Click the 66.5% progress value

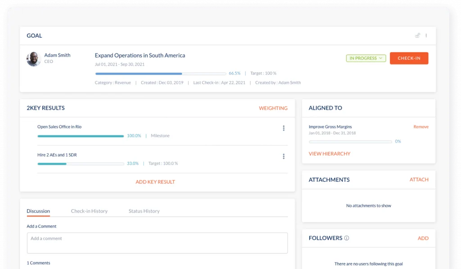click(x=235, y=73)
